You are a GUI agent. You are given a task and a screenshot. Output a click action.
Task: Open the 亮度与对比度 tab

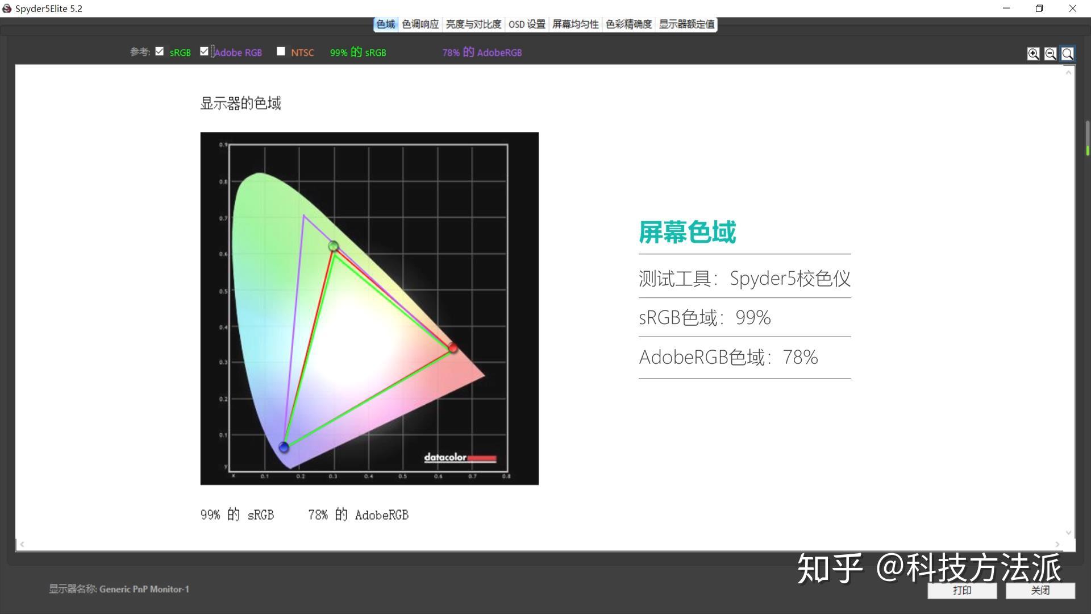(x=473, y=24)
